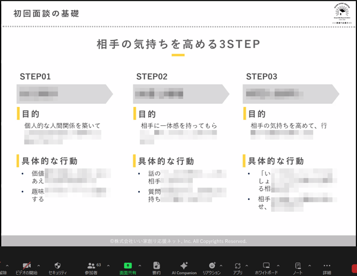Toggle the mute button at far left
The width and height of the screenshot is (357, 276).
(3, 267)
